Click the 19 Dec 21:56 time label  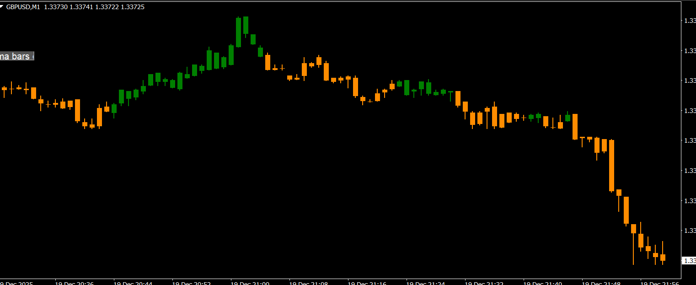[x=660, y=283]
